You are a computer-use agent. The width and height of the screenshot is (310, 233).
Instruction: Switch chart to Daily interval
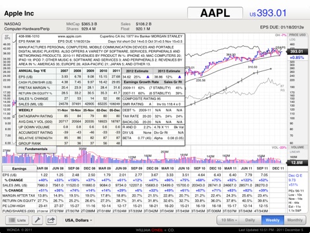(250, 220)
